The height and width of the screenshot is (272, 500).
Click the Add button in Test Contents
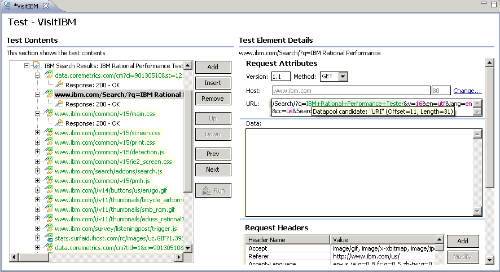point(213,67)
